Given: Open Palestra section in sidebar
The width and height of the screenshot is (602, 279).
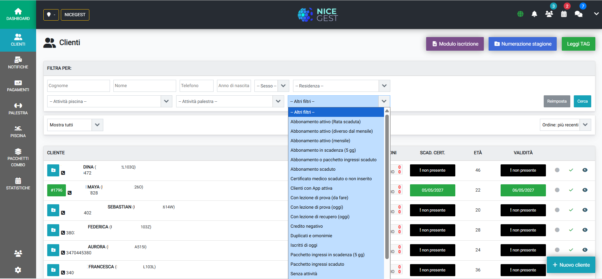Looking at the screenshot, I should (18, 109).
